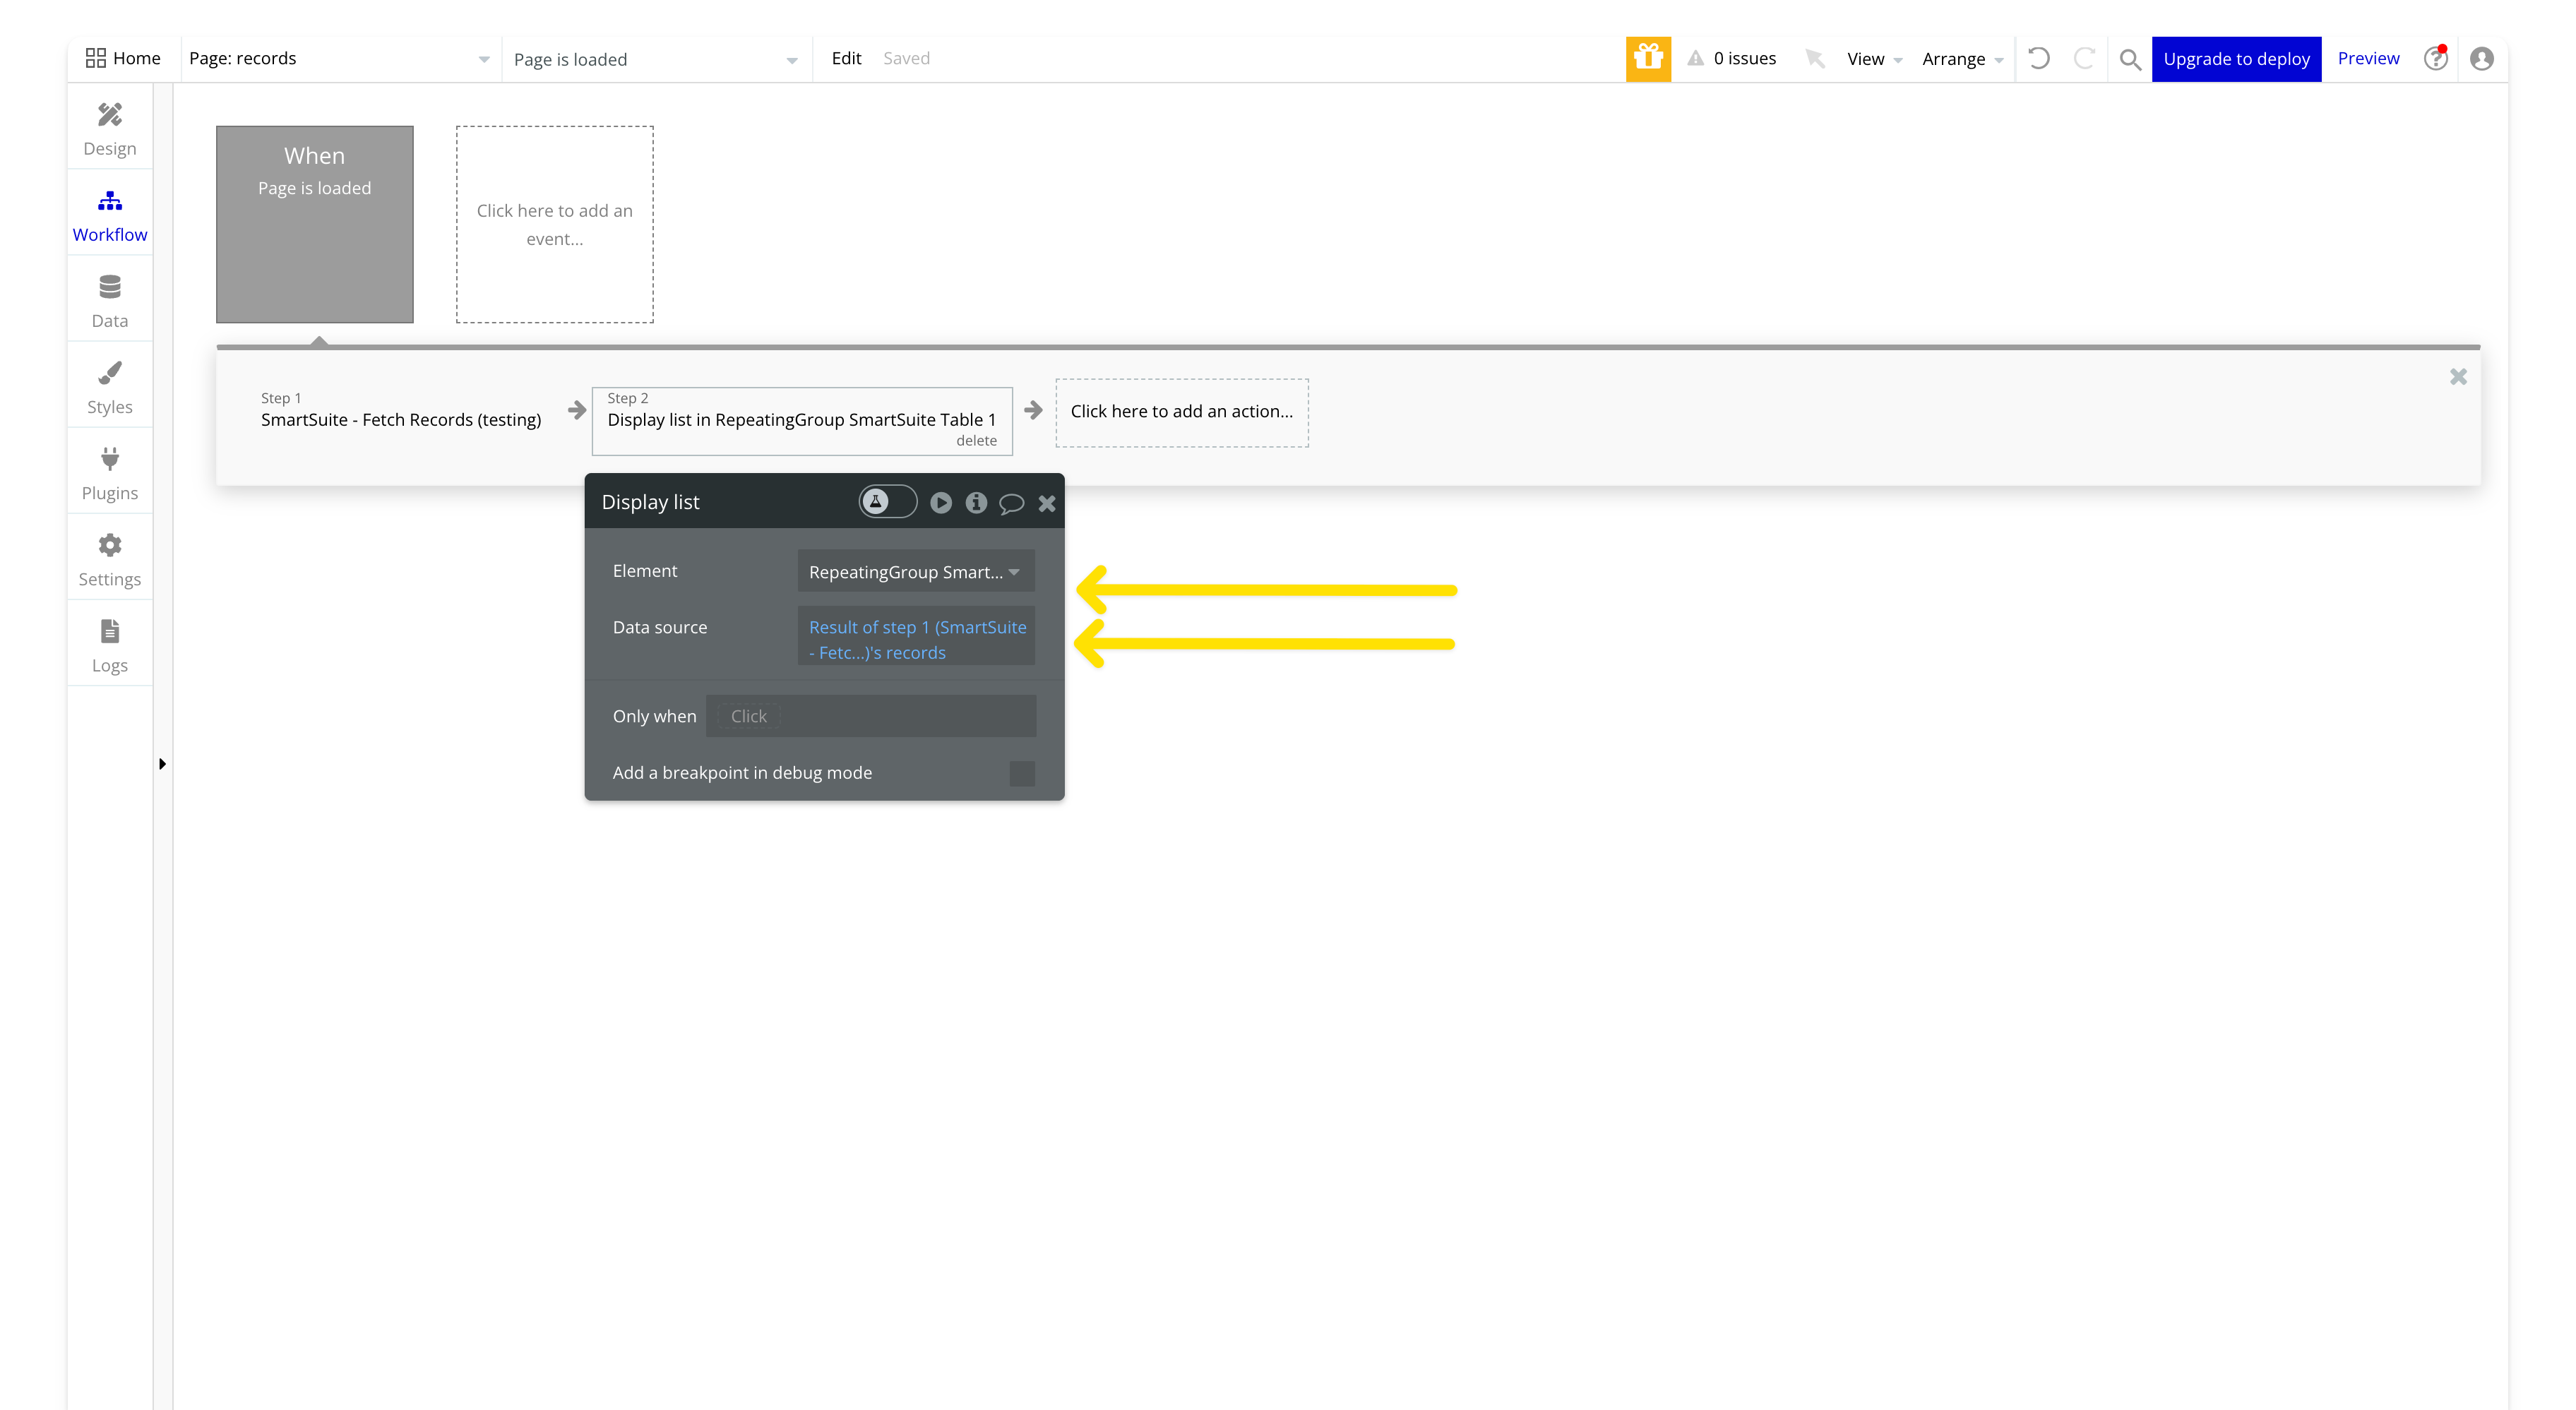Image resolution: width=2576 pixels, height=1410 pixels.
Task: Click the search magnifier icon
Action: [2130, 59]
